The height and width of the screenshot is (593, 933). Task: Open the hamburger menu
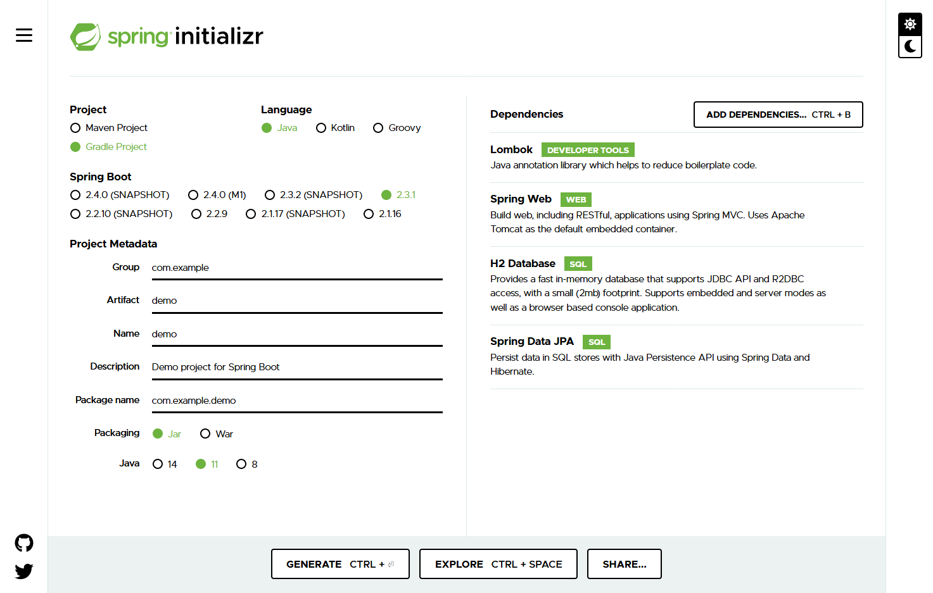pos(24,35)
